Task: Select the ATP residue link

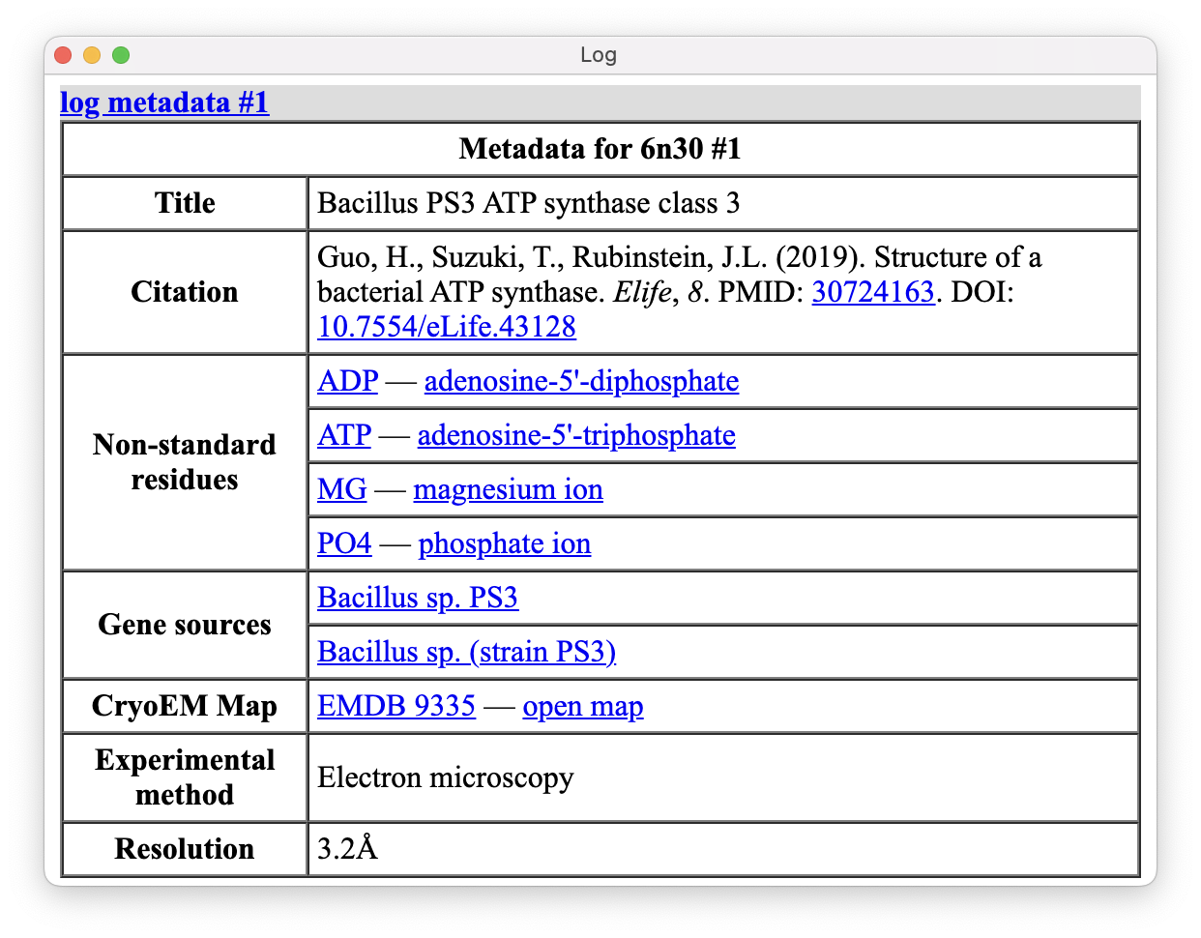Action: pyautogui.click(x=344, y=435)
